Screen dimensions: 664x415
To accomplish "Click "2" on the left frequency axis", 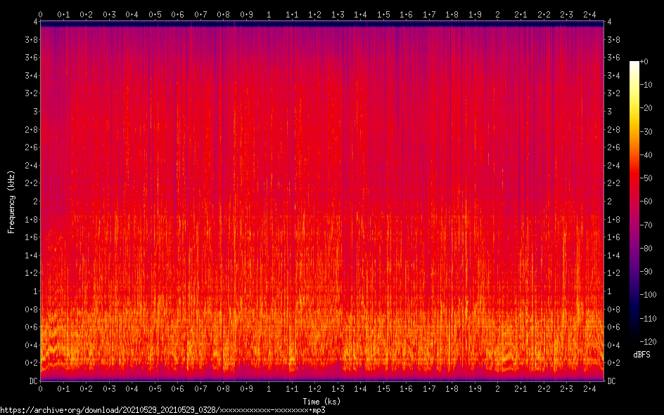I will (36, 202).
